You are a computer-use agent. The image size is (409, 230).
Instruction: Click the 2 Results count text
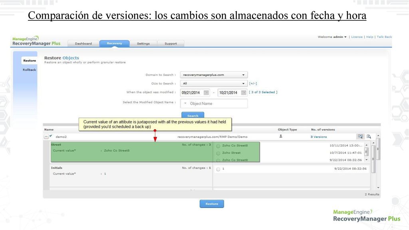372,194
